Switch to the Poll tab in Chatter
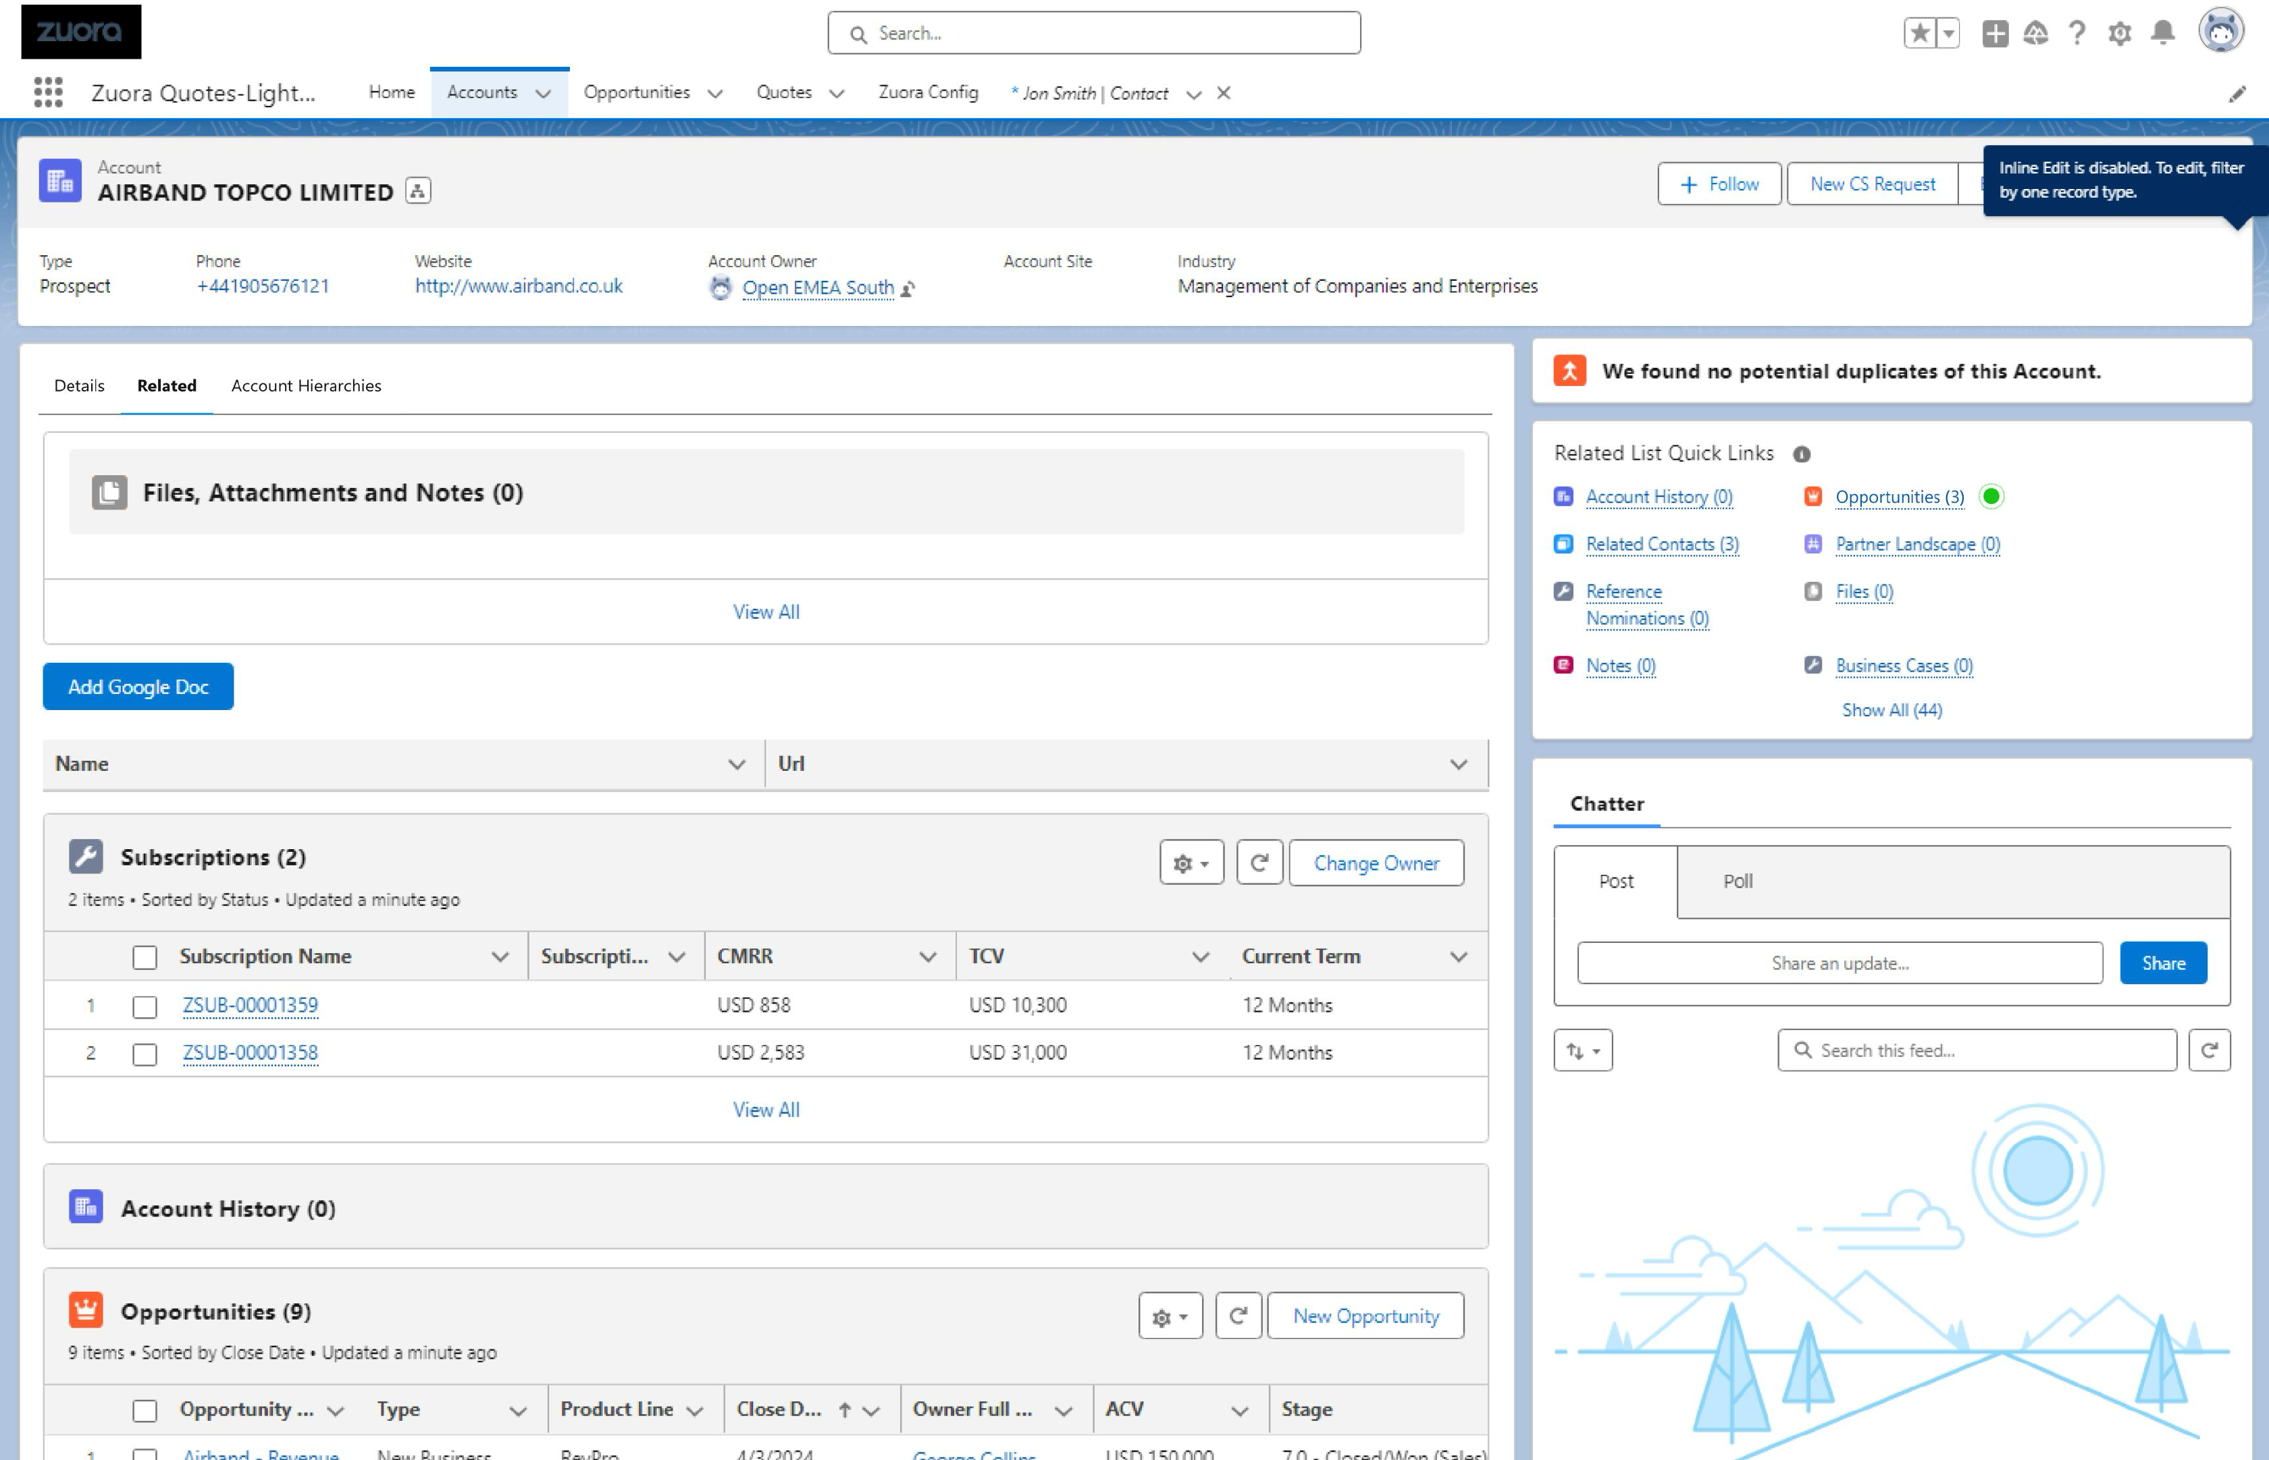Image resolution: width=2269 pixels, height=1460 pixels. pos(1737,881)
